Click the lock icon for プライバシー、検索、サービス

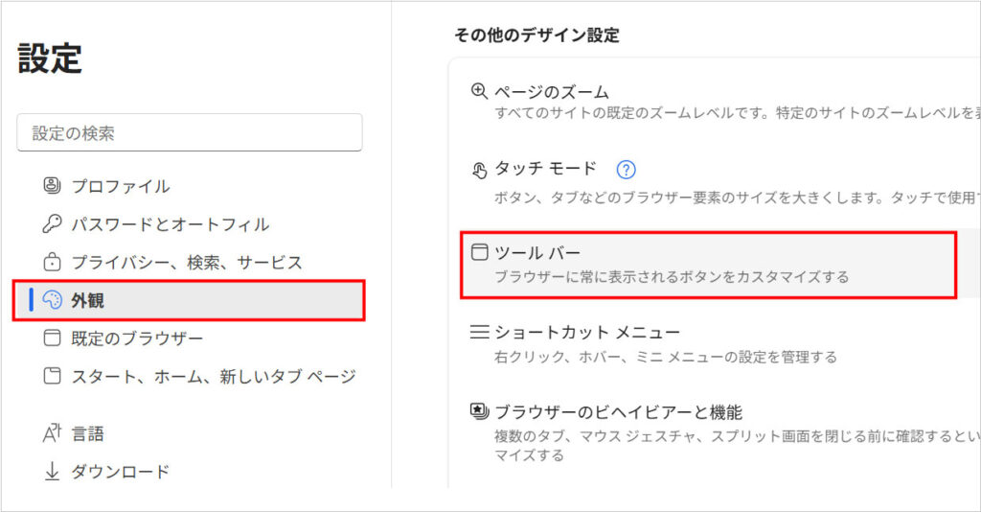tap(53, 262)
